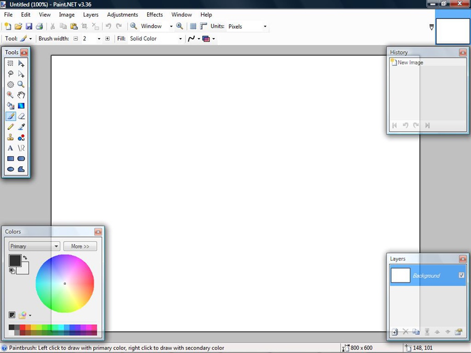Viewport: 471px width, 353px height.
Task: Click the Zoom Out magnifier icon
Action: pos(133,26)
